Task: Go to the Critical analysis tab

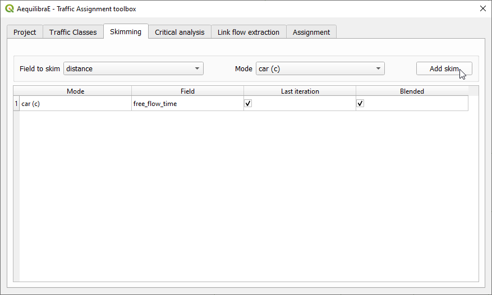Action: [x=180, y=32]
